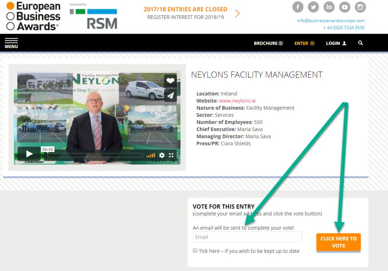Click the phone number link
Viewport: 388px width, 271px height.
pyautogui.click(x=344, y=28)
